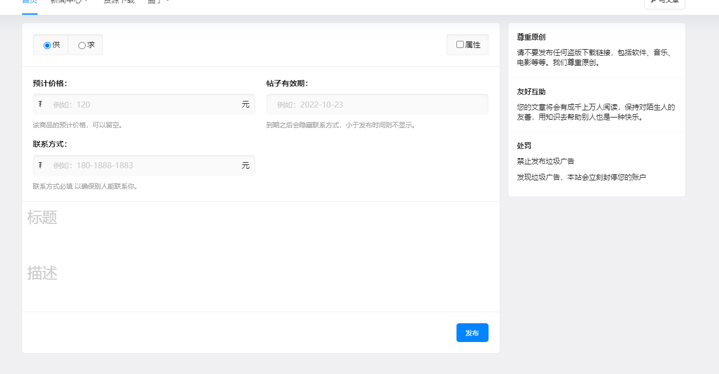The width and height of the screenshot is (719, 374).
Task: Click the 处罚 heading
Action: [x=524, y=146]
